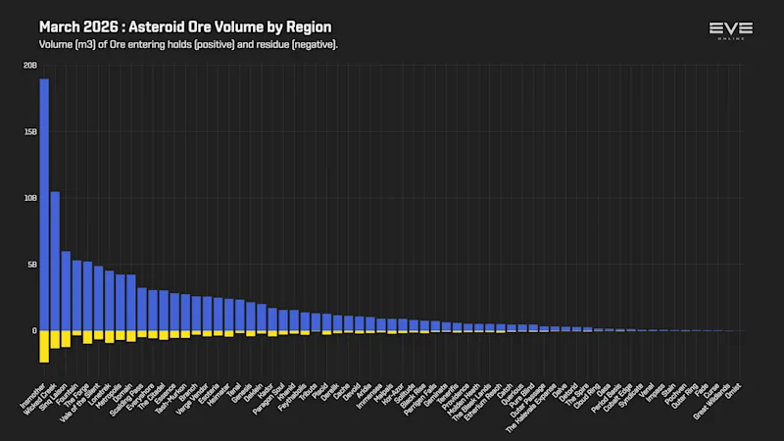Click the "Metropolis" axis label
The image size is (784, 441).
click(109, 396)
